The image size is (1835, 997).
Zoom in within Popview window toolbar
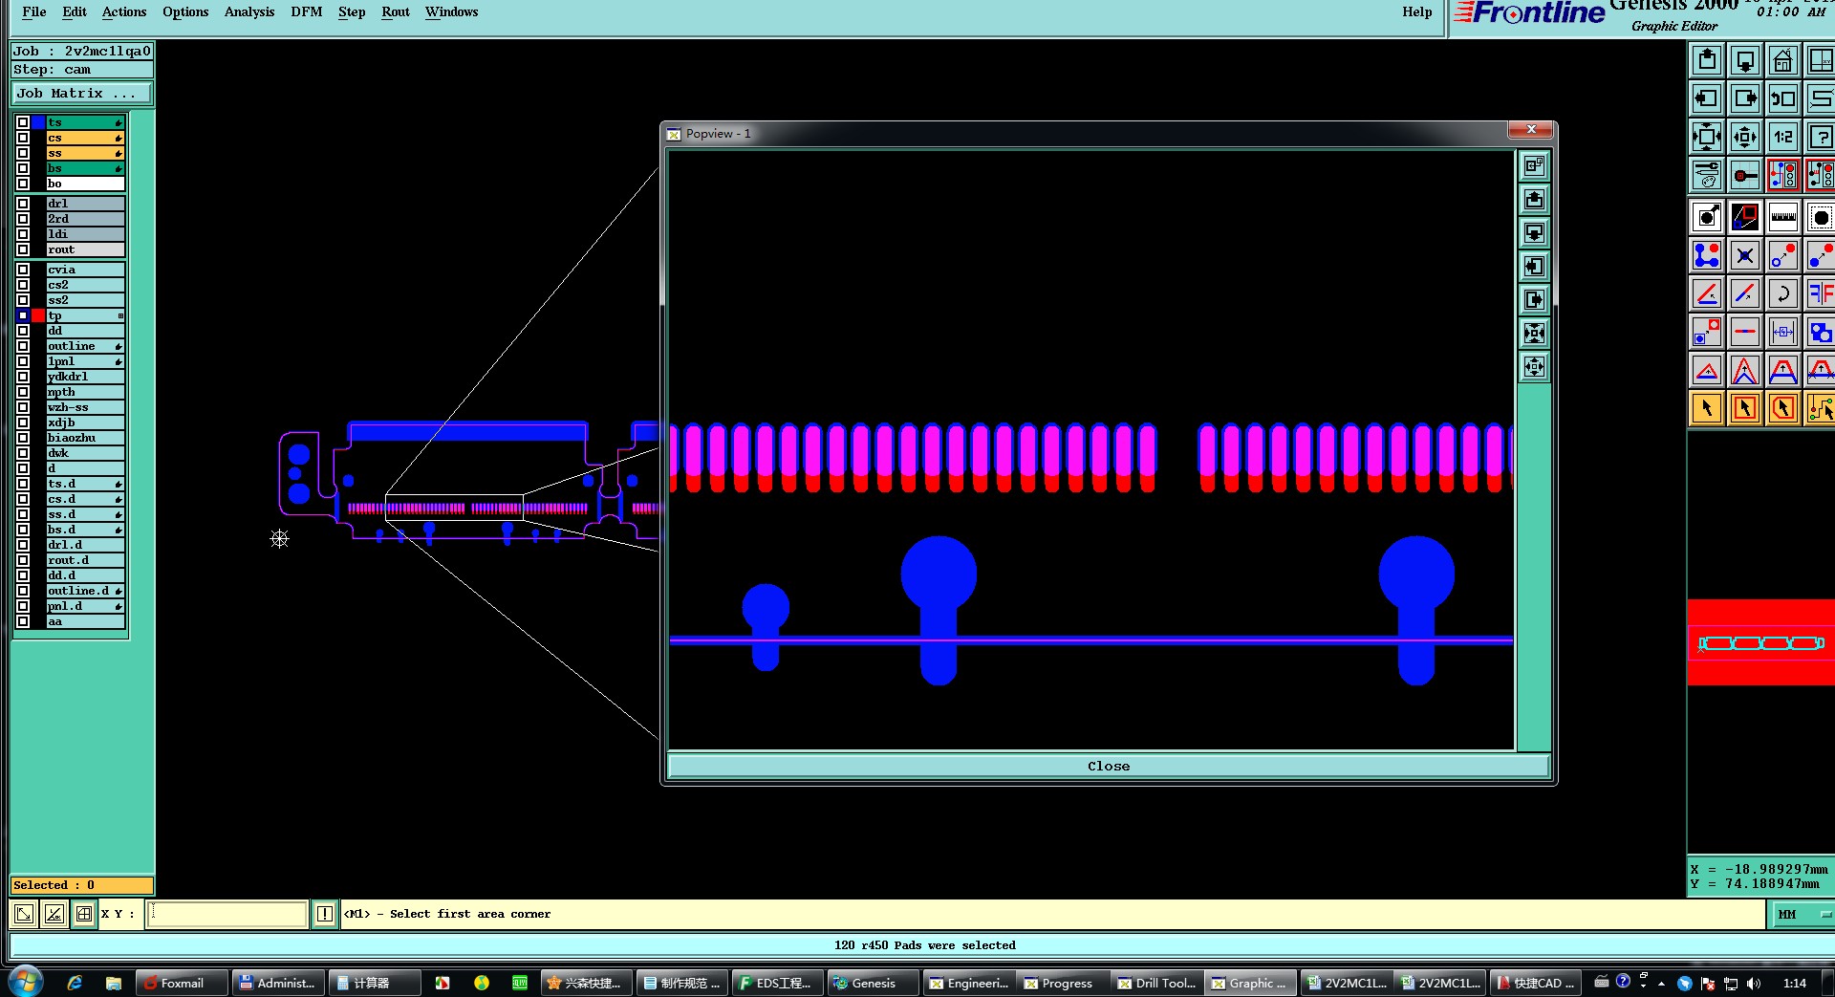[1534, 333]
